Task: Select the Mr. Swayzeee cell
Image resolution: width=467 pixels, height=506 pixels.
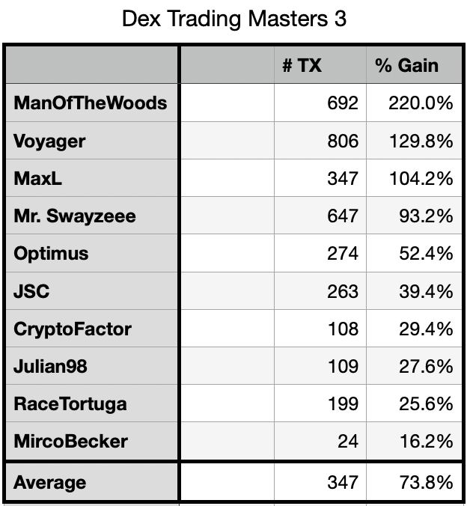Action: 91,216
